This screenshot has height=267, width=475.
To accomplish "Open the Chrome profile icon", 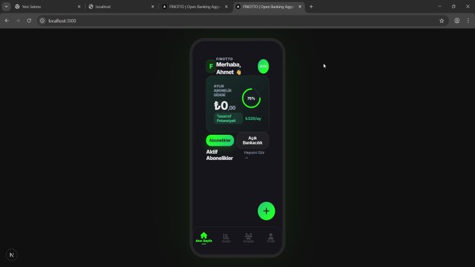I will click(x=457, y=20).
